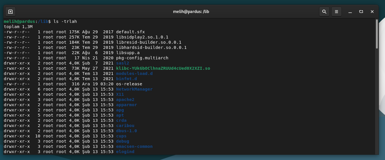Maximize the terminal window
Image resolution: width=385 pixels, height=160 pixels.
pos(361,12)
